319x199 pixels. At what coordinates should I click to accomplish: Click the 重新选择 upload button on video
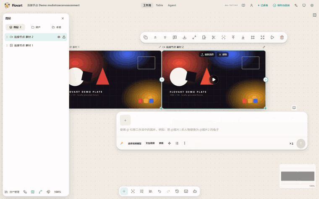(x=207, y=54)
